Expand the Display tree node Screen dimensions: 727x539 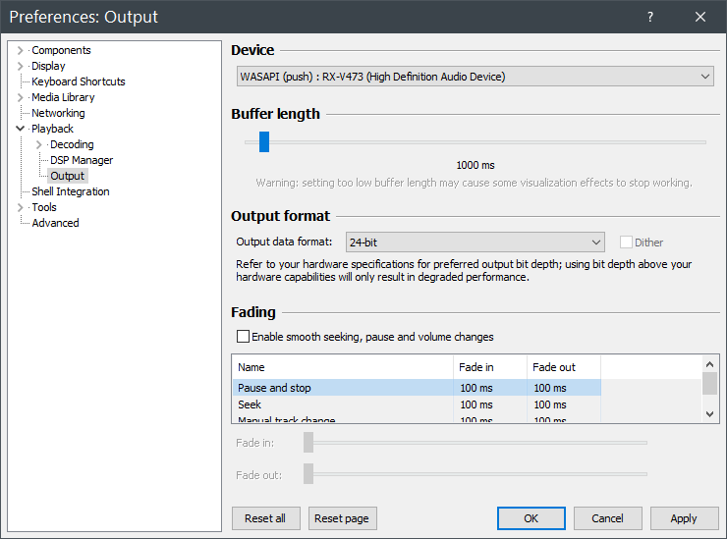pyautogui.click(x=20, y=66)
